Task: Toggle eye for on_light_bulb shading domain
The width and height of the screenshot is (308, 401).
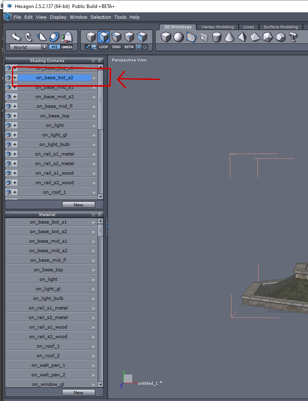Action: [x=8, y=144]
